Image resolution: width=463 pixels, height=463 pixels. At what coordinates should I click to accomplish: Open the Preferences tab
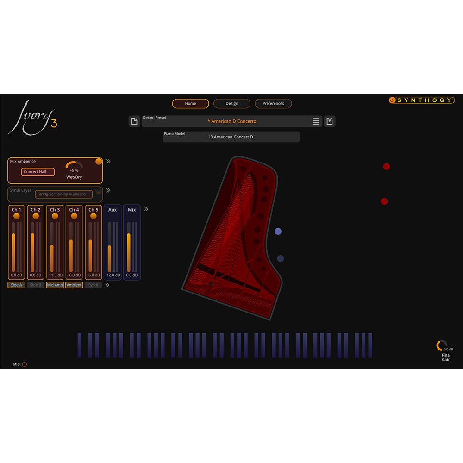(273, 103)
